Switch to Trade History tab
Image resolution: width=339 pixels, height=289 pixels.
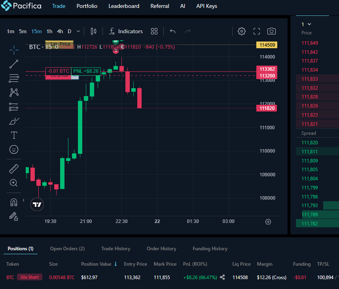(116, 249)
